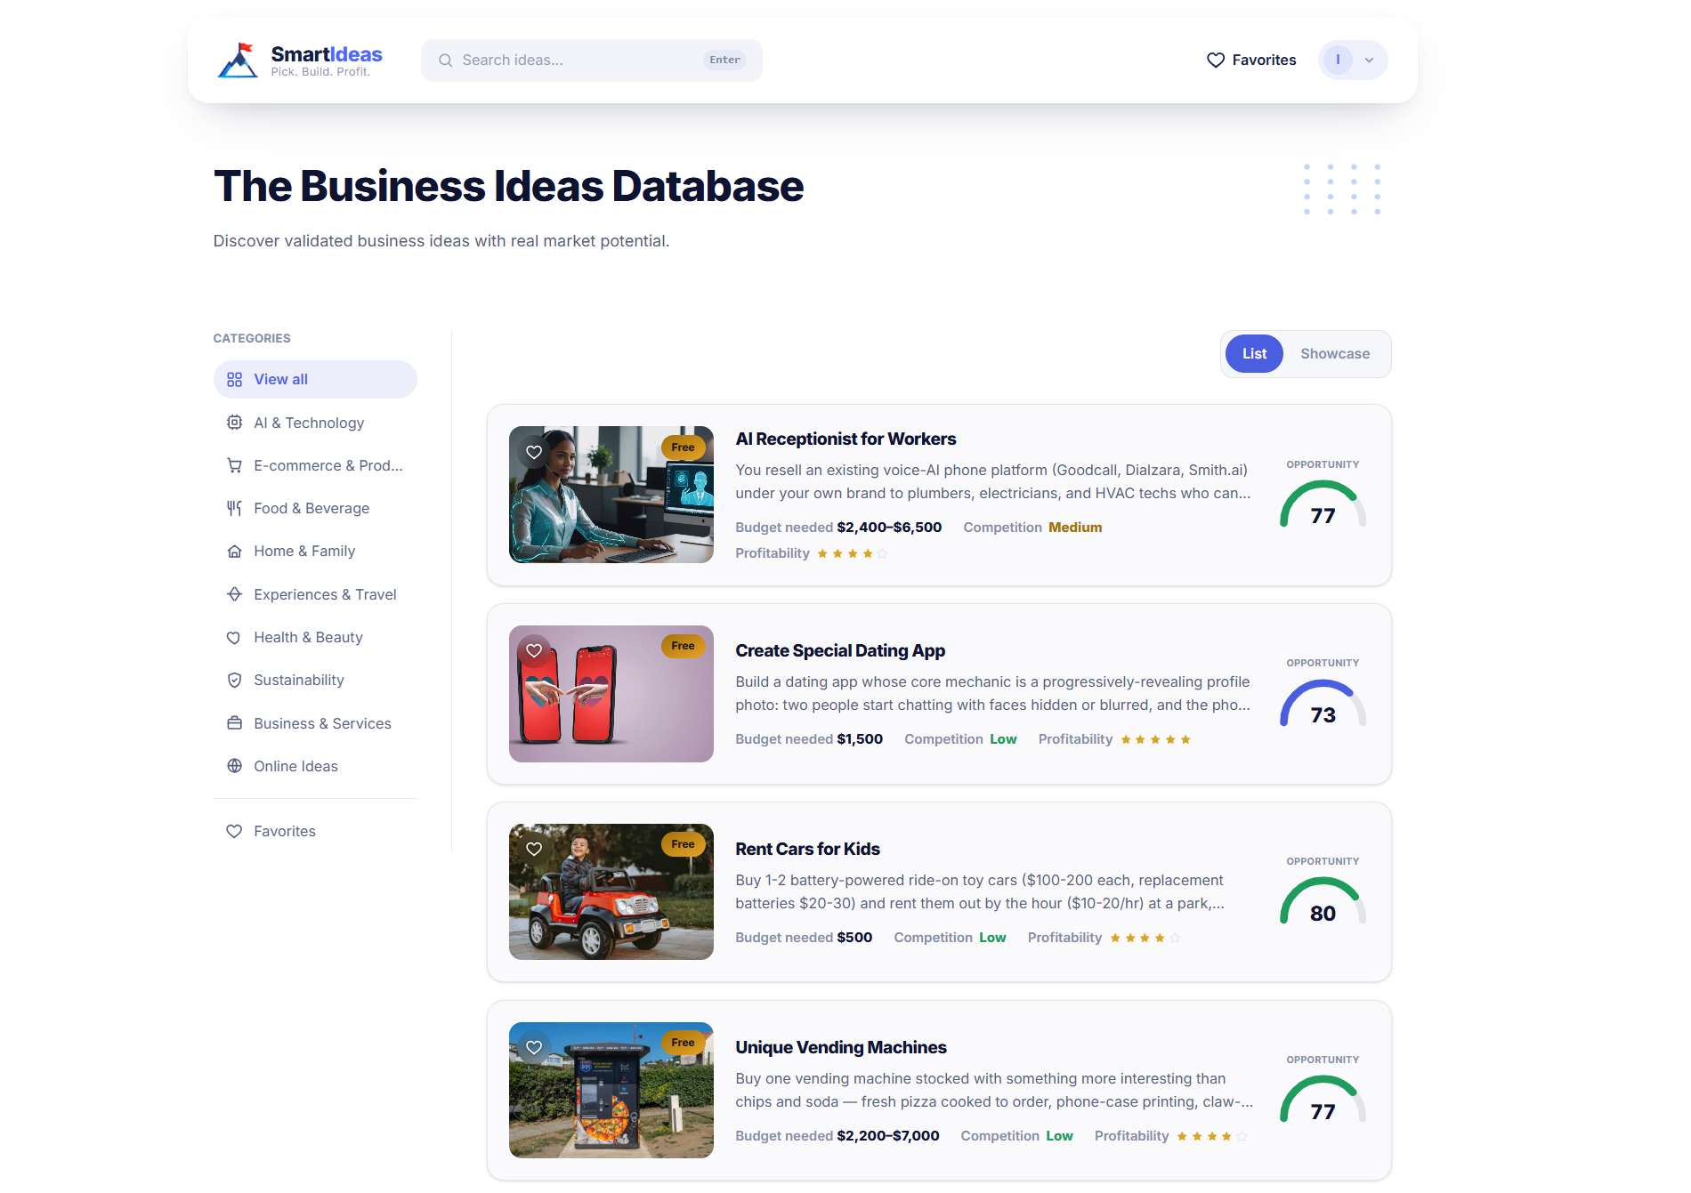Image resolution: width=1691 pixels, height=1193 pixels.
Task: Select the View all category
Action: pyautogui.click(x=315, y=380)
